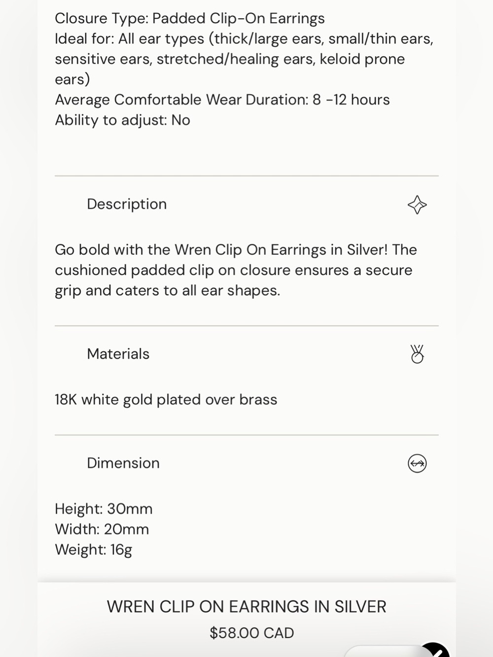Open the Wren Clip On Earrings in Silver title
The width and height of the screenshot is (493, 657).
[246, 607]
